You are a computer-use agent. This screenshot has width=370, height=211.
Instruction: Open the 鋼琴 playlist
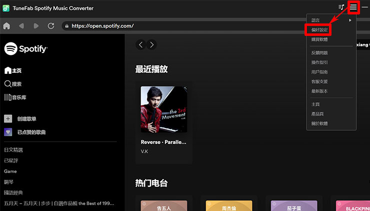(x=8, y=182)
